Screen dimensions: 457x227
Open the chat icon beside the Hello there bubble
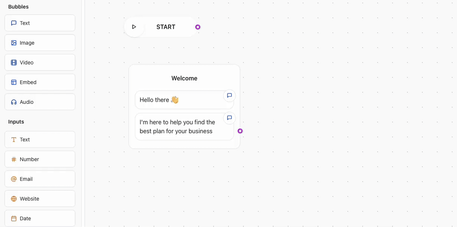pyautogui.click(x=229, y=96)
